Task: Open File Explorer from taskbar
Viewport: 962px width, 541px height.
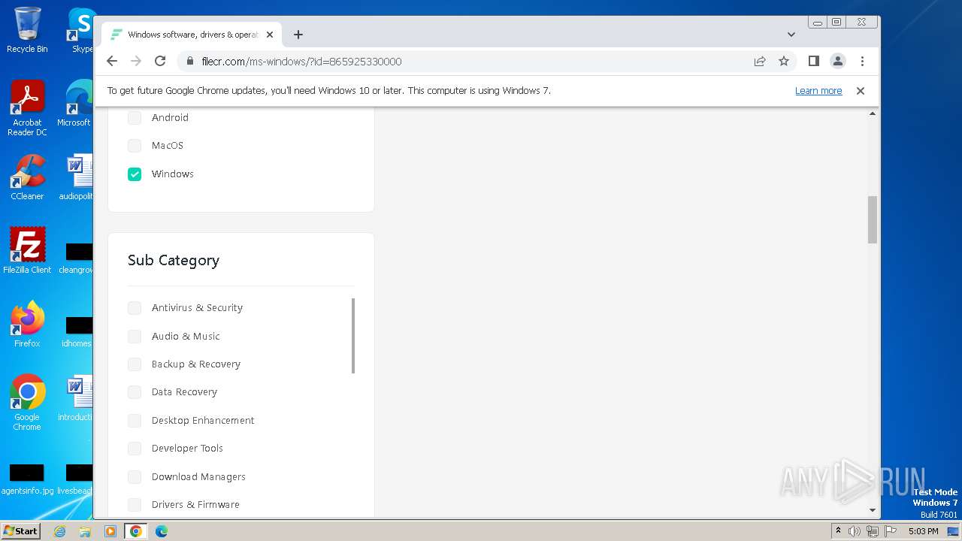Action: click(85, 531)
